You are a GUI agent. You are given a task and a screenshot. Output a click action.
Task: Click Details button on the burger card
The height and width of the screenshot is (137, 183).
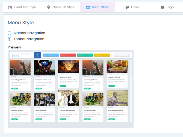click(111, 86)
